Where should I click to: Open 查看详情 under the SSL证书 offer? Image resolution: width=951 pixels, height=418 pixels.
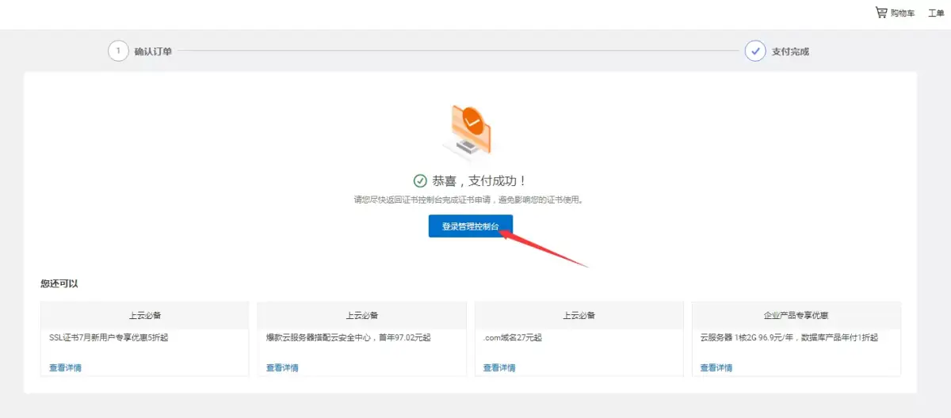(x=65, y=367)
